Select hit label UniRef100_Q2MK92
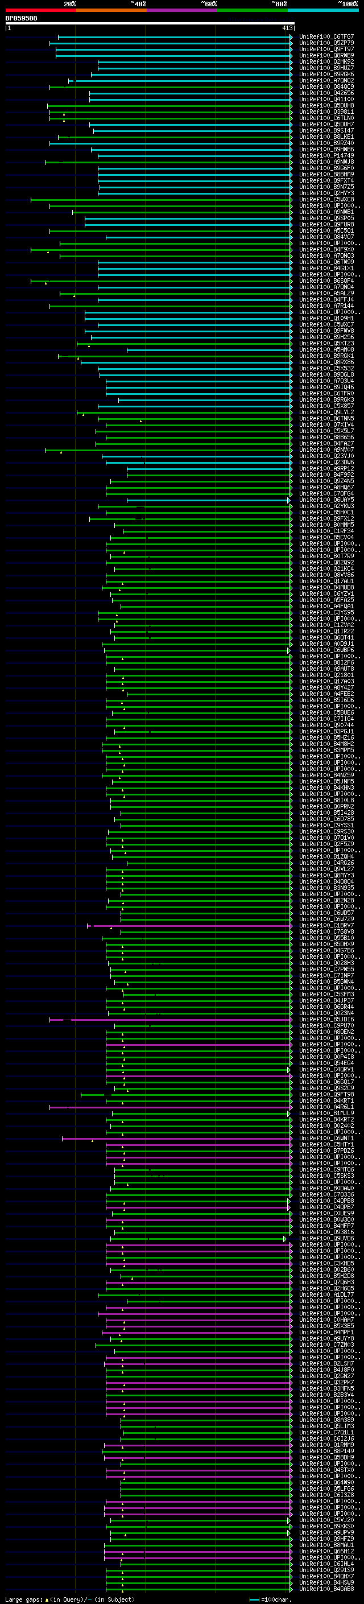Screen dimensions: 364x1604 (x=326, y=61)
